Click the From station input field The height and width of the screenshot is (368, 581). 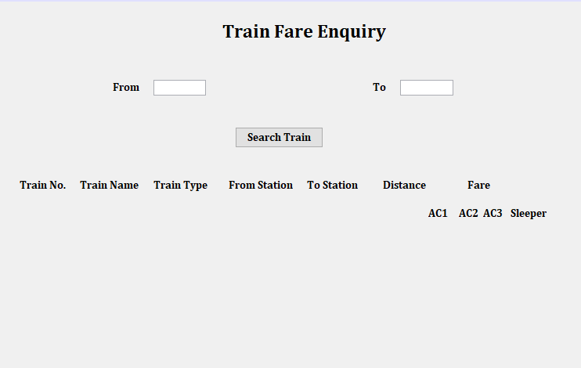click(x=180, y=88)
